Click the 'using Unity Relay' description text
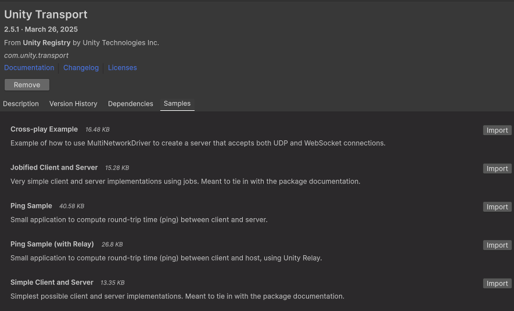 (x=166, y=258)
